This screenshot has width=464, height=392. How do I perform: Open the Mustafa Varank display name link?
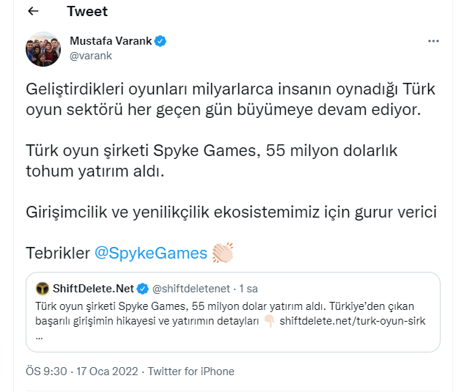click(111, 41)
